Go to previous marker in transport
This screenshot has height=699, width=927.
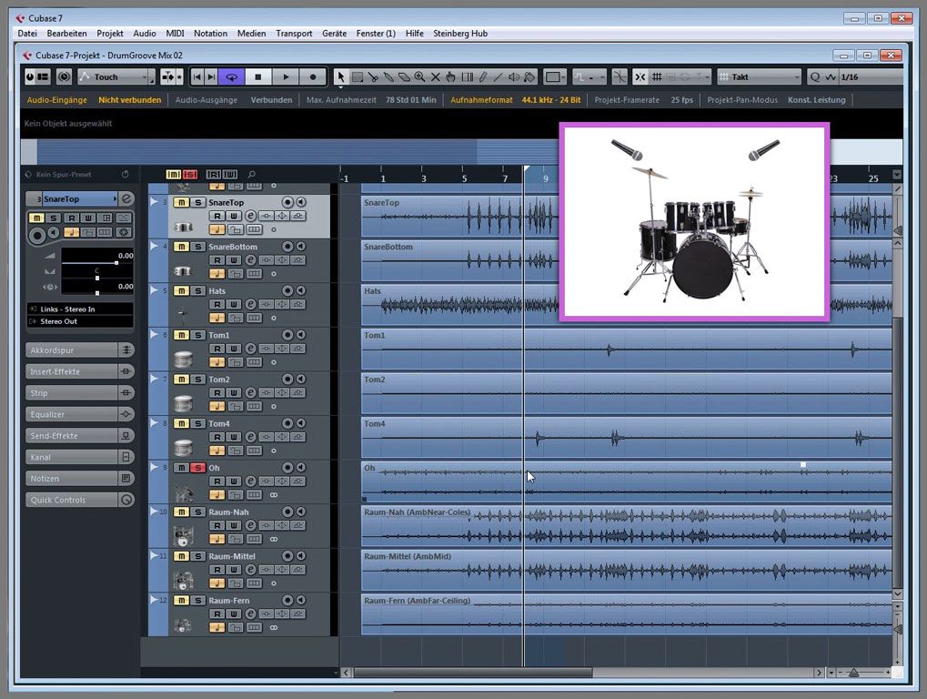tap(196, 76)
